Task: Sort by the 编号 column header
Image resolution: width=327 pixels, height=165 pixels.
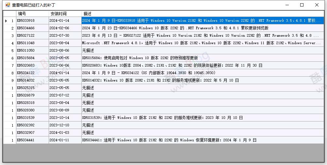Action: point(32,14)
